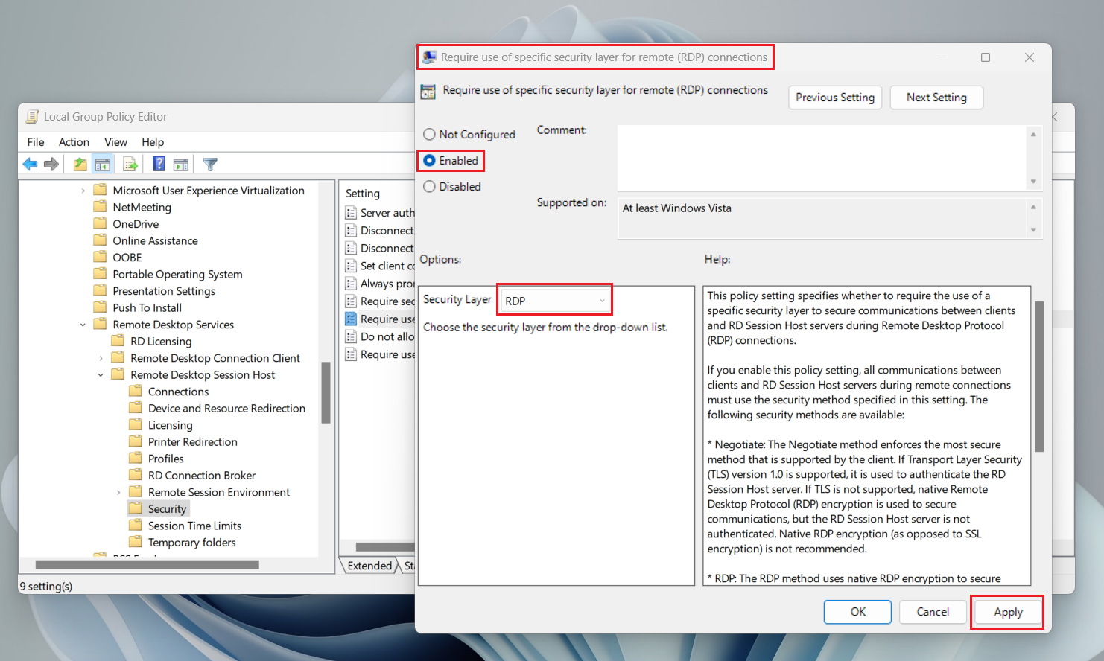The width and height of the screenshot is (1104, 661).
Task: Select Session Time Limits tree item
Action: coord(194,526)
